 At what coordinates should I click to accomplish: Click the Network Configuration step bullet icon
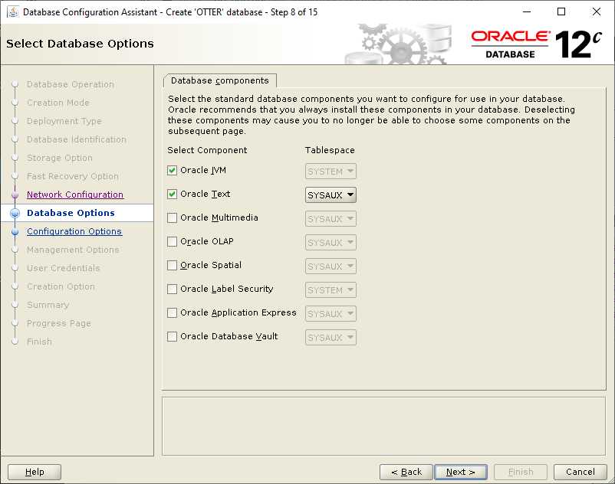pos(15,195)
